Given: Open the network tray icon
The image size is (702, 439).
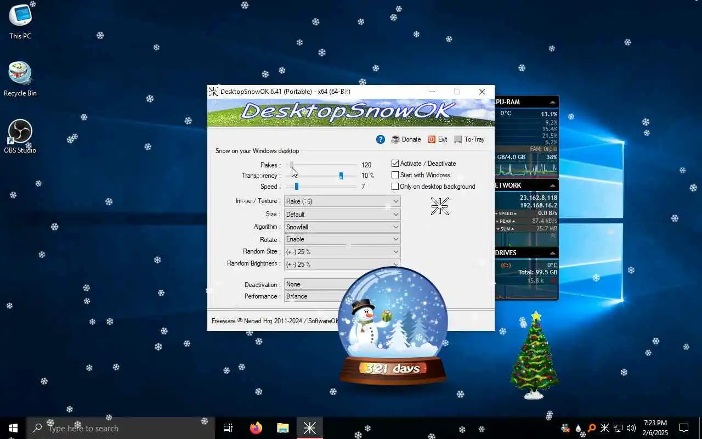Looking at the screenshot, I should click(618, 428).
